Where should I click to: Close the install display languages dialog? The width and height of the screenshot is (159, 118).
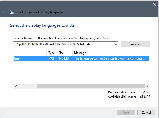[154, 4]
